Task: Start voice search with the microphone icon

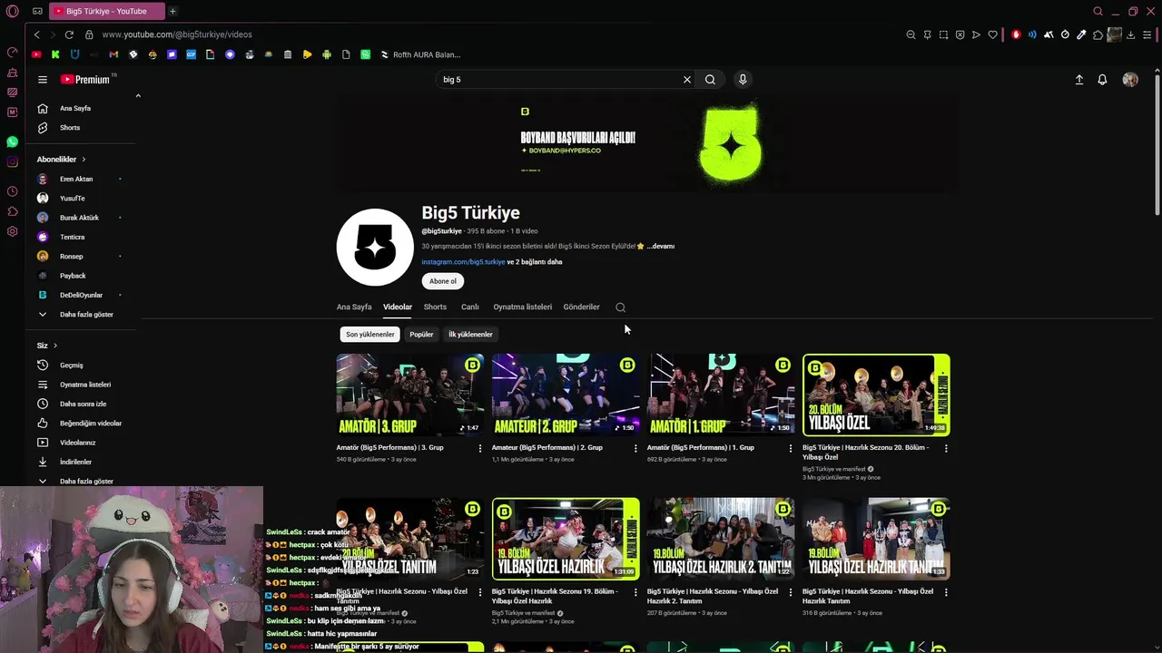Action: pyautogui.click(x=743, y=80)
